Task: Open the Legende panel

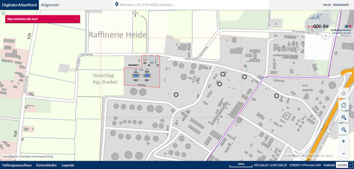Action: point(68,165)
